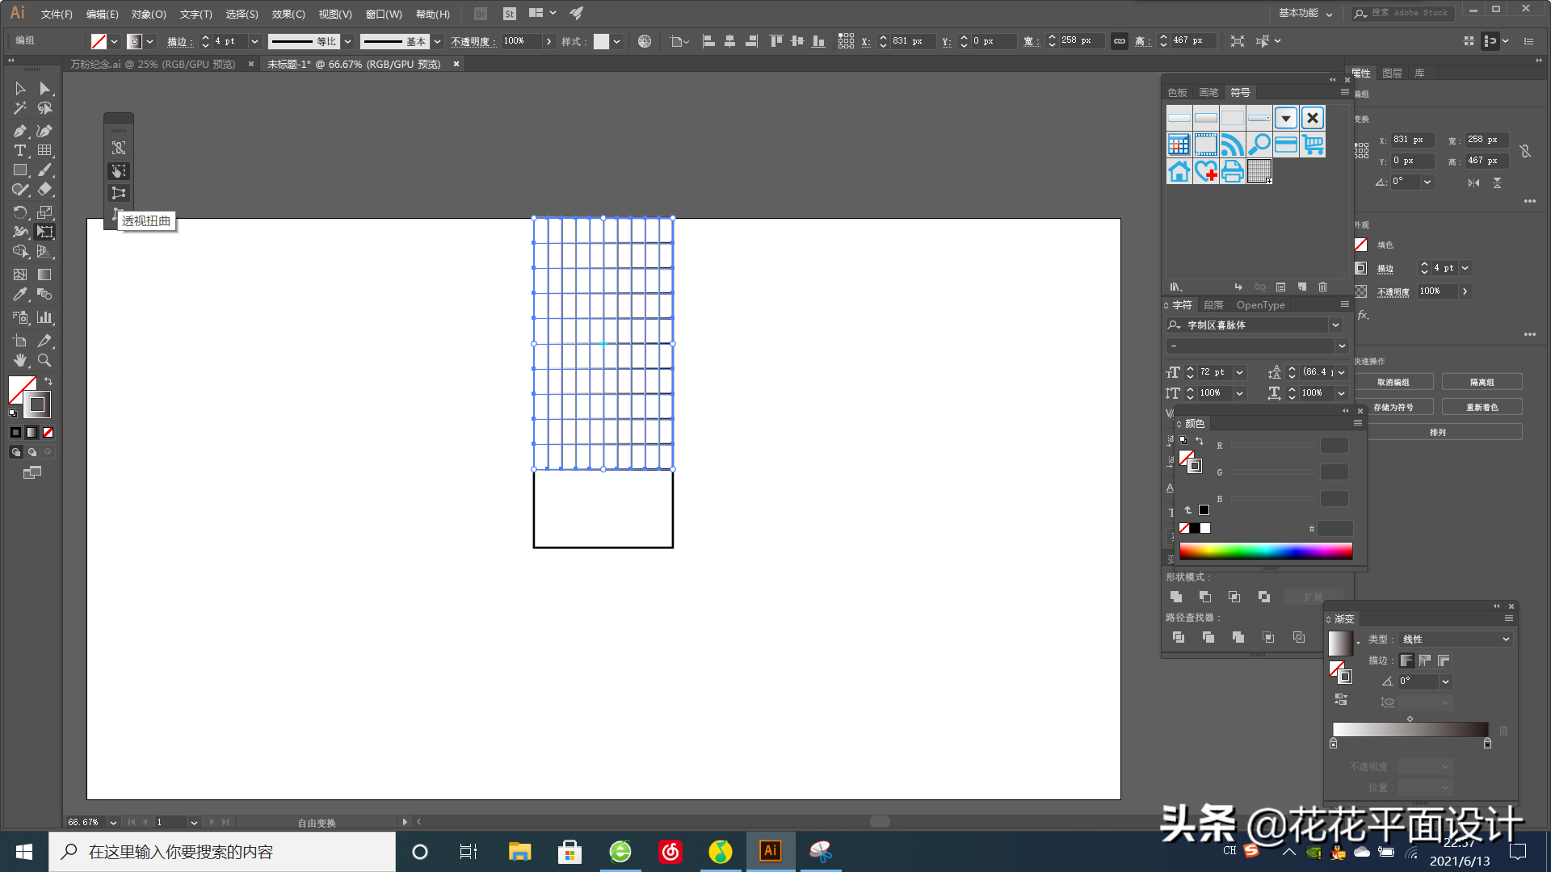Screen dimensions: 1551x872
Task: Click the color spectrum bar
Action: [x=1266, y=551]
